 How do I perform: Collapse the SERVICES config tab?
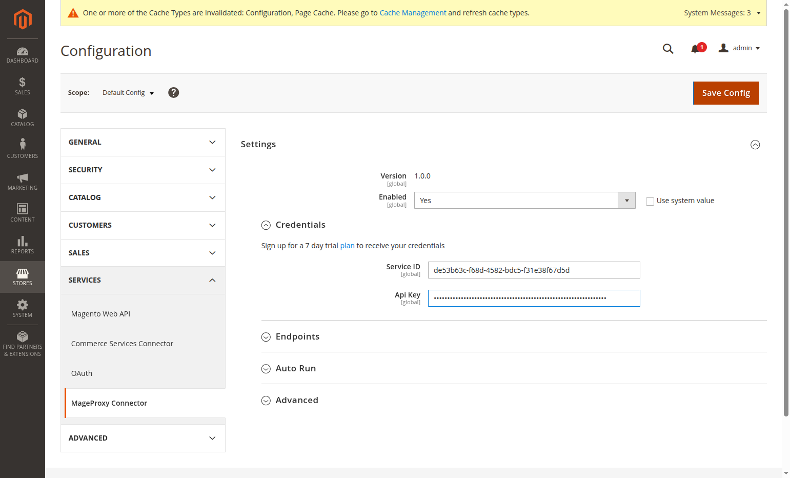click(143, 281)
